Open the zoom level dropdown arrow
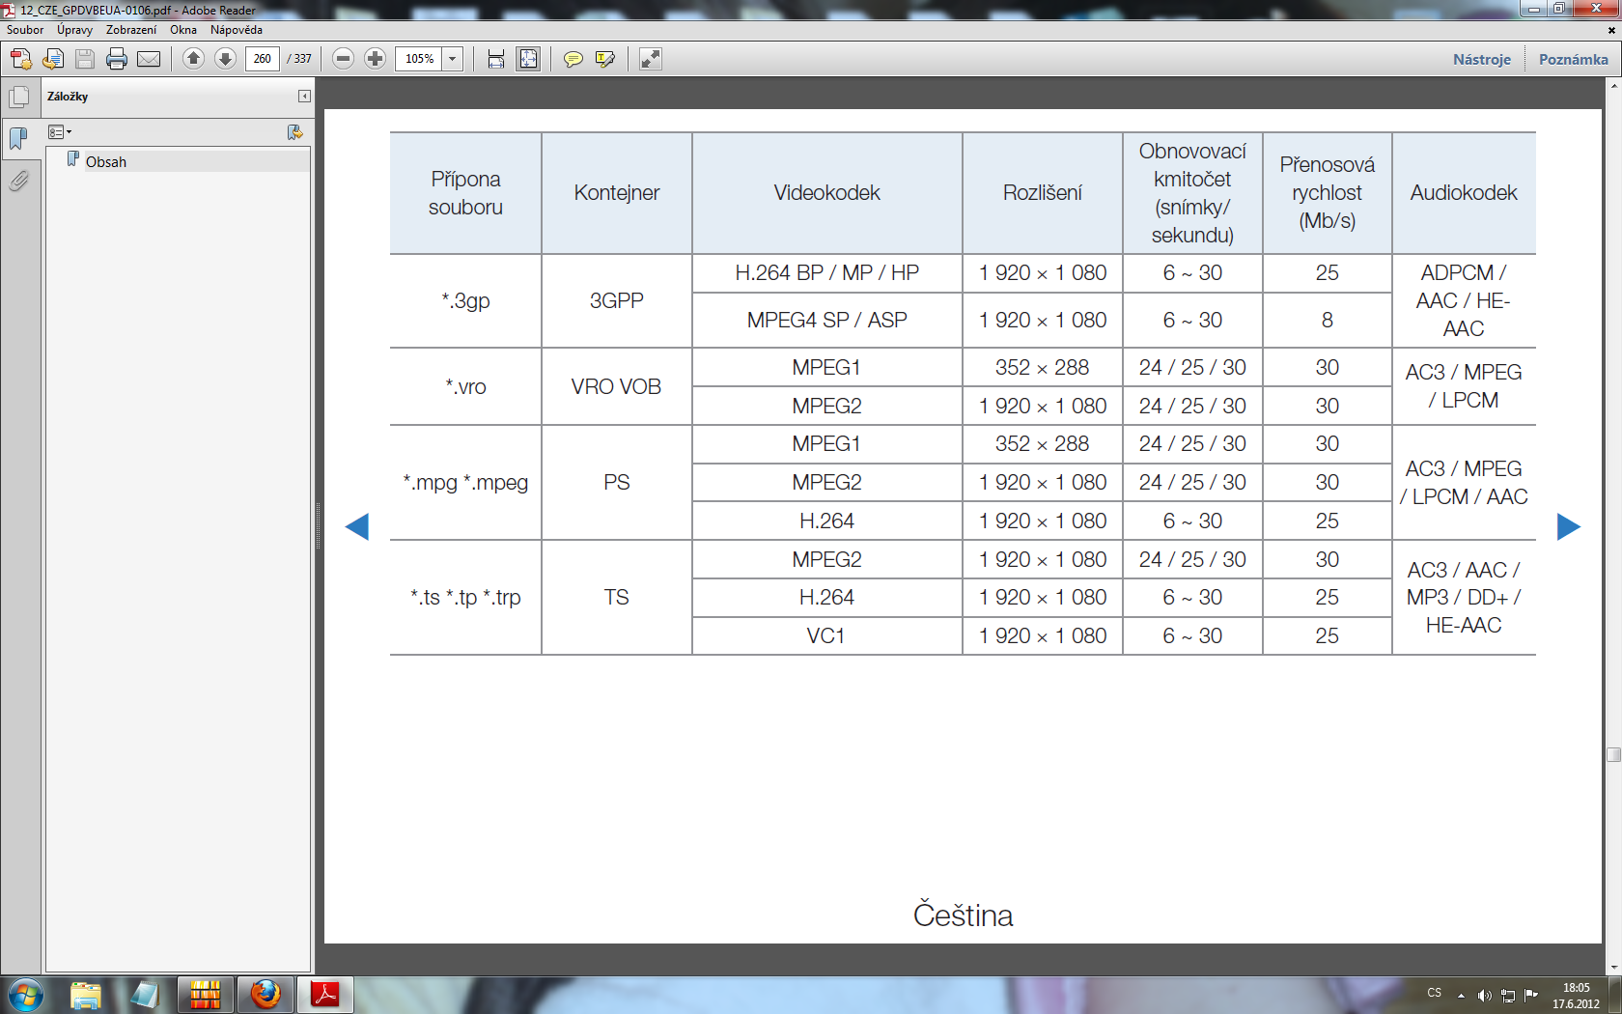Image resolution: width=1622 pixels, height=1014 pixels. click(452, 59)
